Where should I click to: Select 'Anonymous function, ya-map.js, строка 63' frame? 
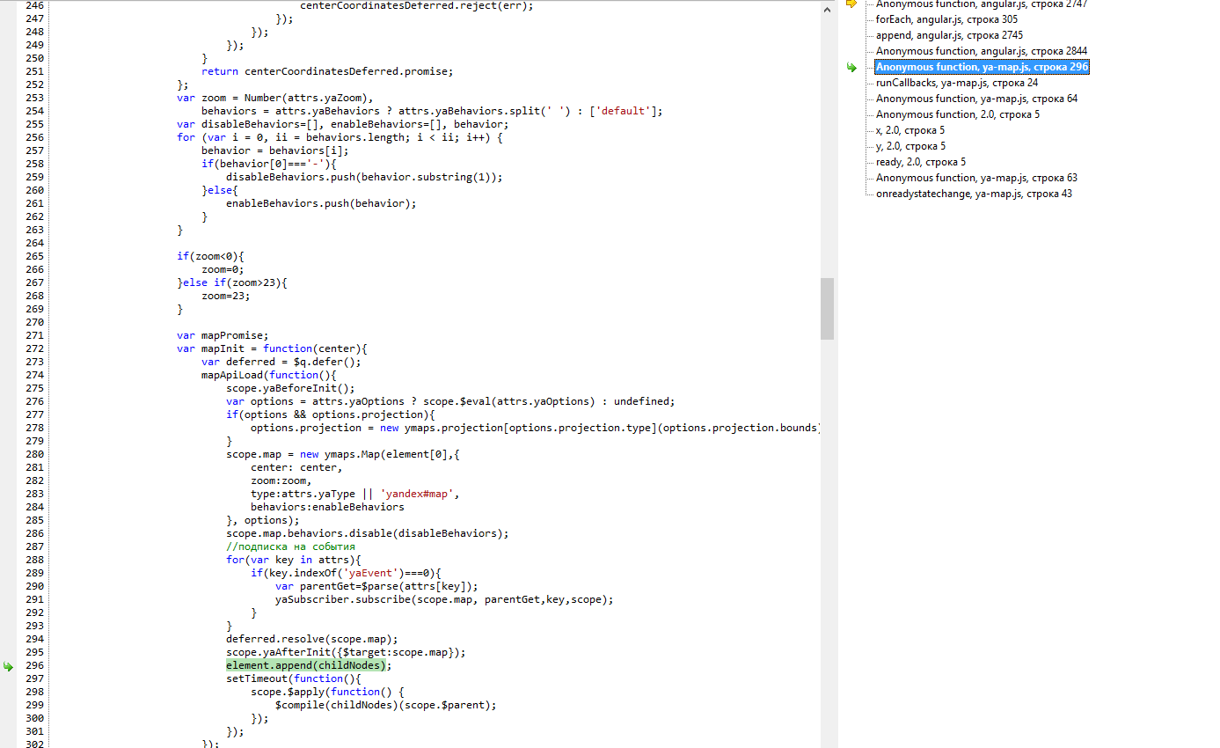point(976,178)
